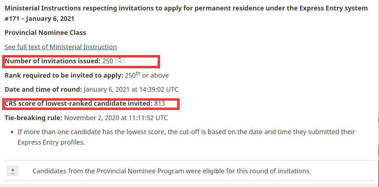Click the '#171 – January 6, 2021' heading line
This screenshot has height=187, width=379.
tap(39, 19)
